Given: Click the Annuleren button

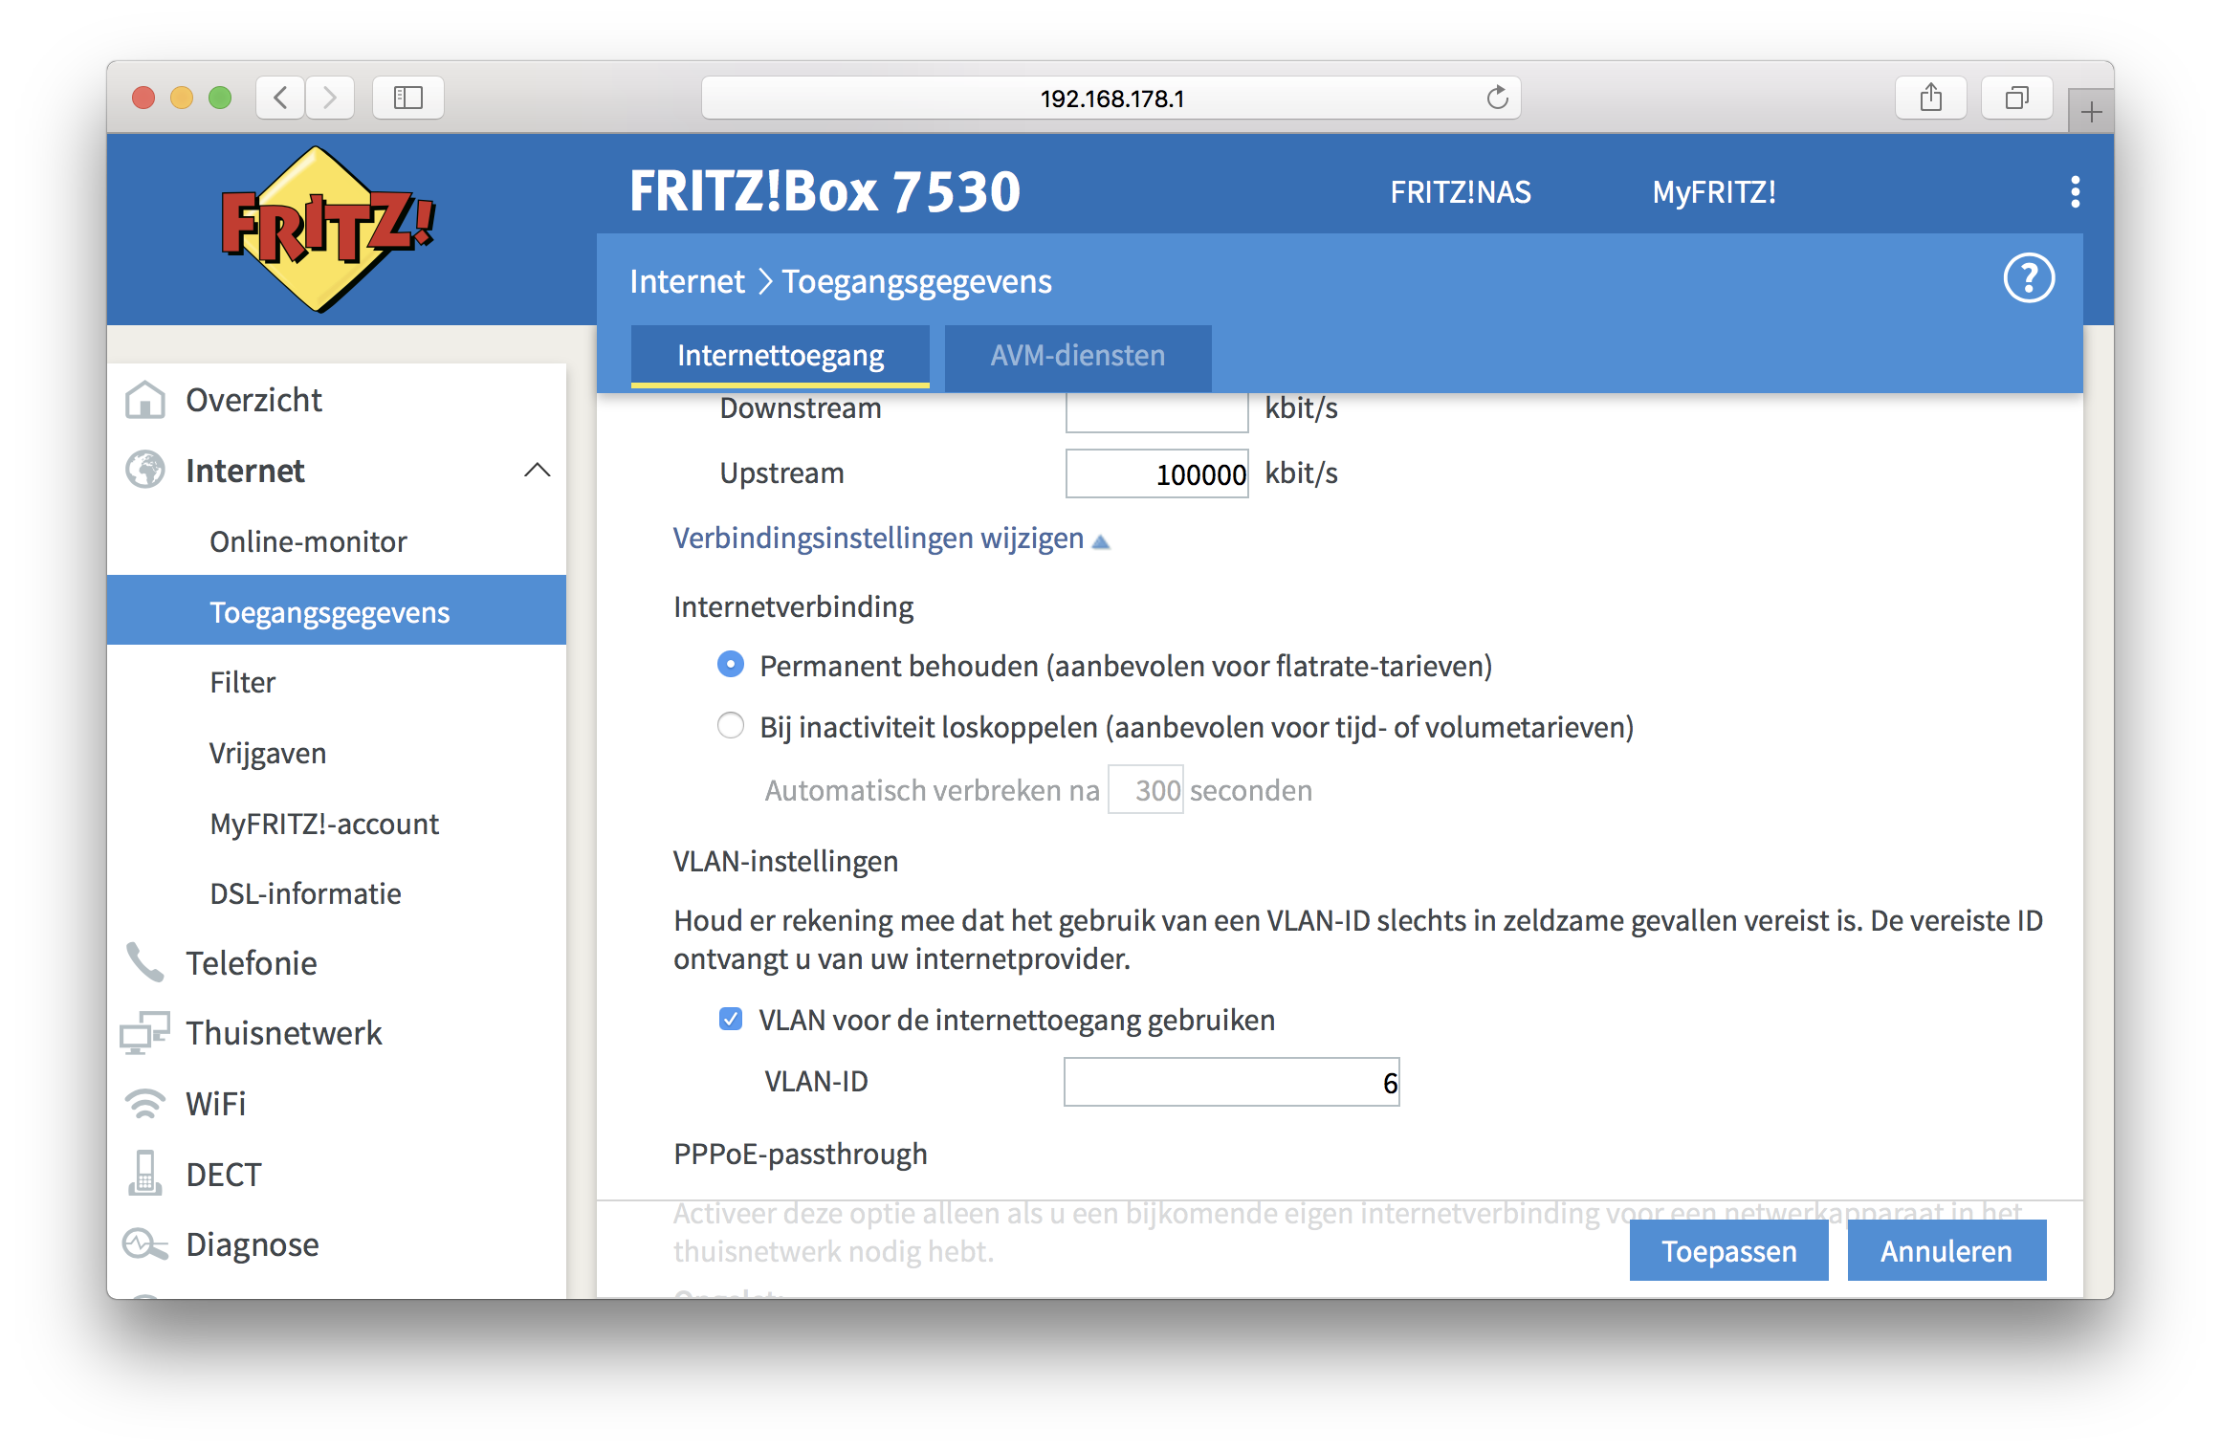Looking at the screenshot, I should click(x=1946, y=1250).
